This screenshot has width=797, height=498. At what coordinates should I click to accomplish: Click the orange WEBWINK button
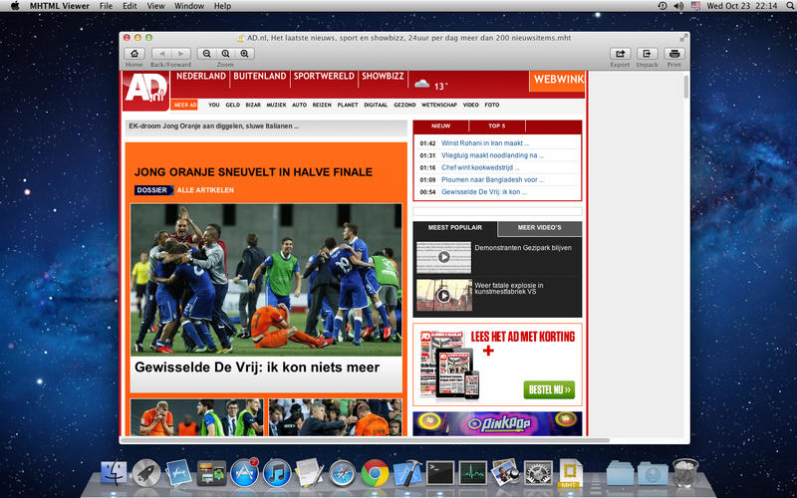pyautogui.click(x=557, y=81)
